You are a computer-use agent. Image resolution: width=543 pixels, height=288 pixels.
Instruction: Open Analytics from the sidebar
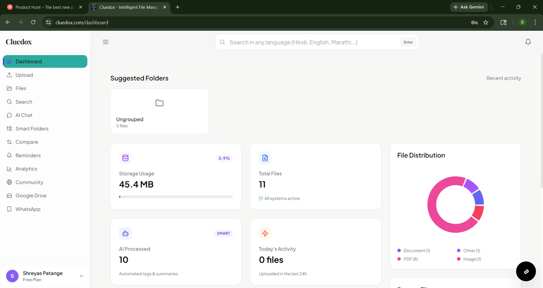click(x=45, y=169)
